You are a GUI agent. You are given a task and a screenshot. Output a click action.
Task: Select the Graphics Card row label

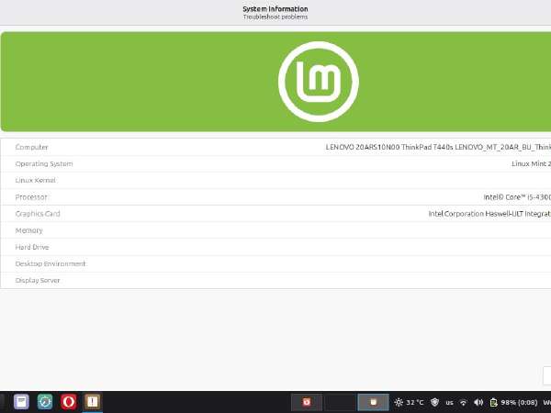(x=38, y=214)
